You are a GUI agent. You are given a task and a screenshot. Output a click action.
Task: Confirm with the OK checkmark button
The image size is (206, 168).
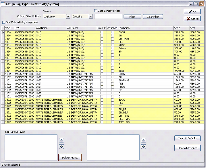pyautogui.click(x=192, y=12)
